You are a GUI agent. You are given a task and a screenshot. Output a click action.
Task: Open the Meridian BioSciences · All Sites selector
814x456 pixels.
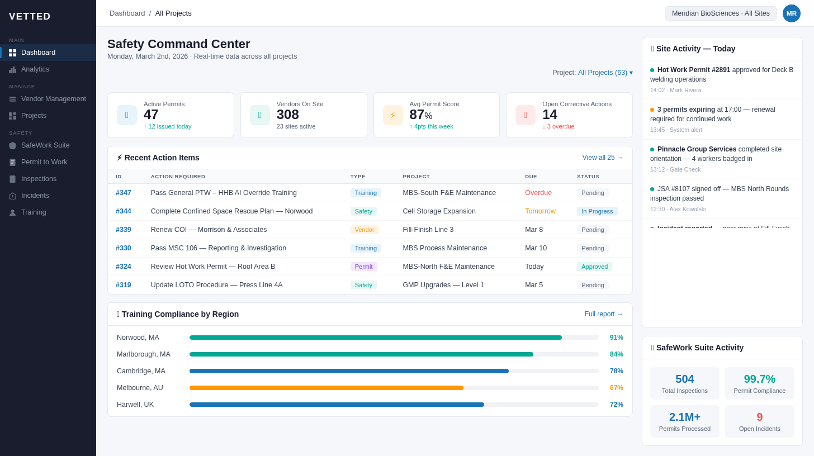(721, 13)
